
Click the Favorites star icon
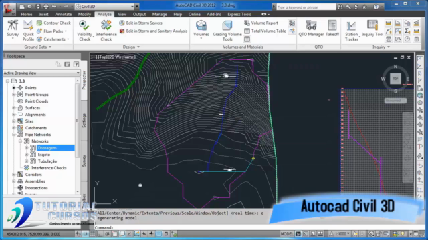click(364, 7)
